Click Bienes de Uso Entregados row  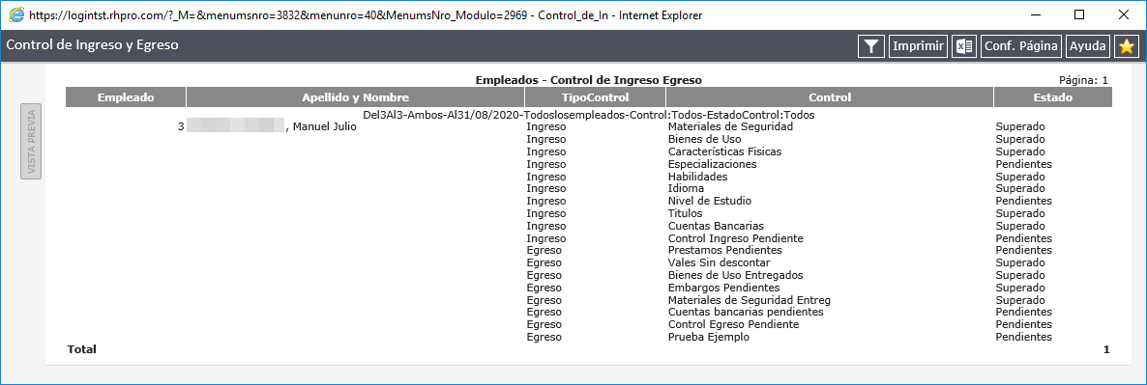coord(736,275)
